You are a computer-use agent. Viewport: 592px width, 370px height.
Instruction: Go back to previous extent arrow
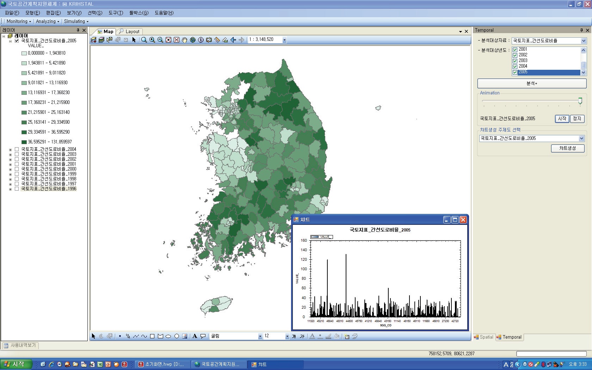coord(233,40)
